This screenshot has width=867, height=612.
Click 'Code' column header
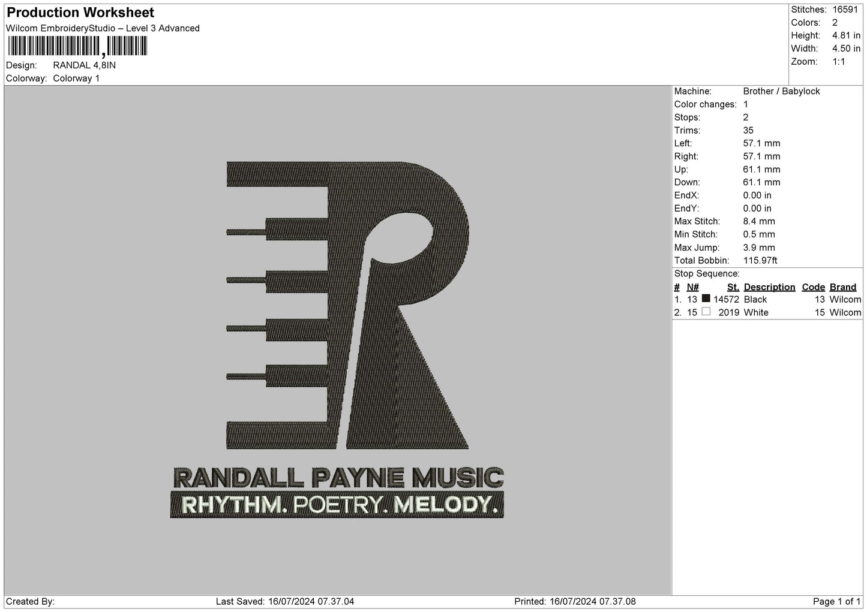(x=814, y=287)
